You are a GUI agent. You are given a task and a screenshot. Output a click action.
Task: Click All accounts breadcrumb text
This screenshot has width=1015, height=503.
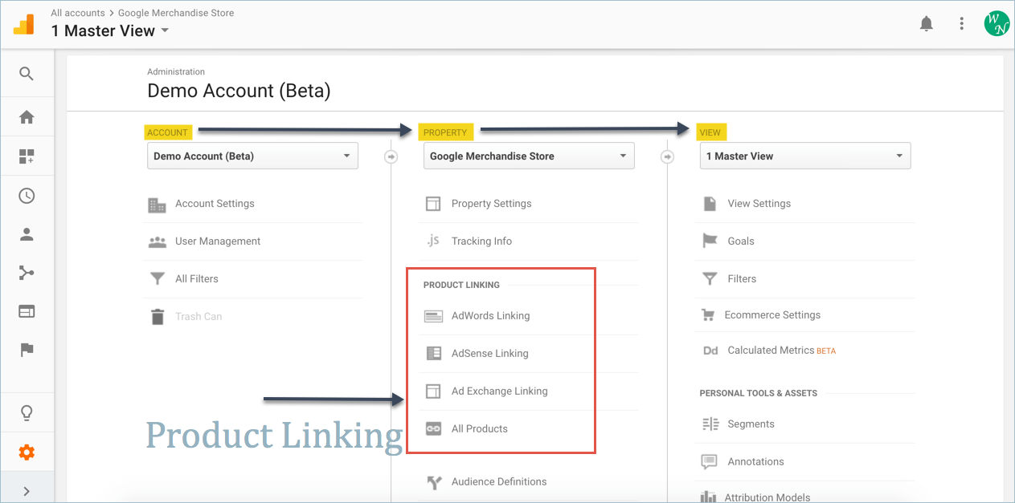tap(78, 14)
